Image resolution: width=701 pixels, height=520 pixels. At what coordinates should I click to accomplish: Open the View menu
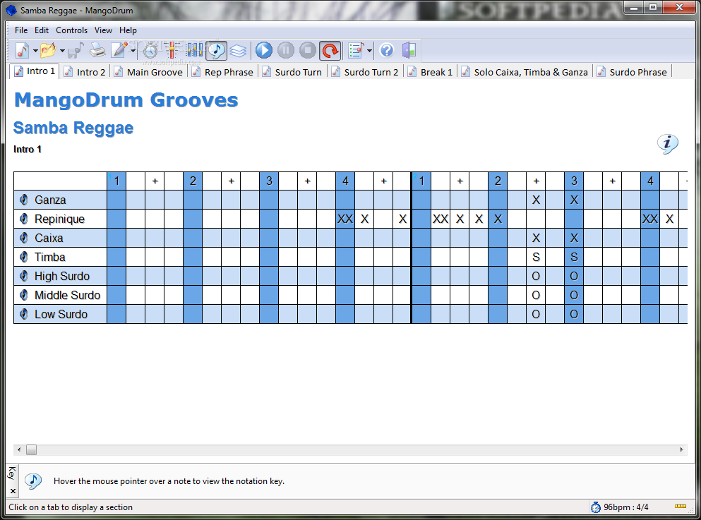pos(103,30)
